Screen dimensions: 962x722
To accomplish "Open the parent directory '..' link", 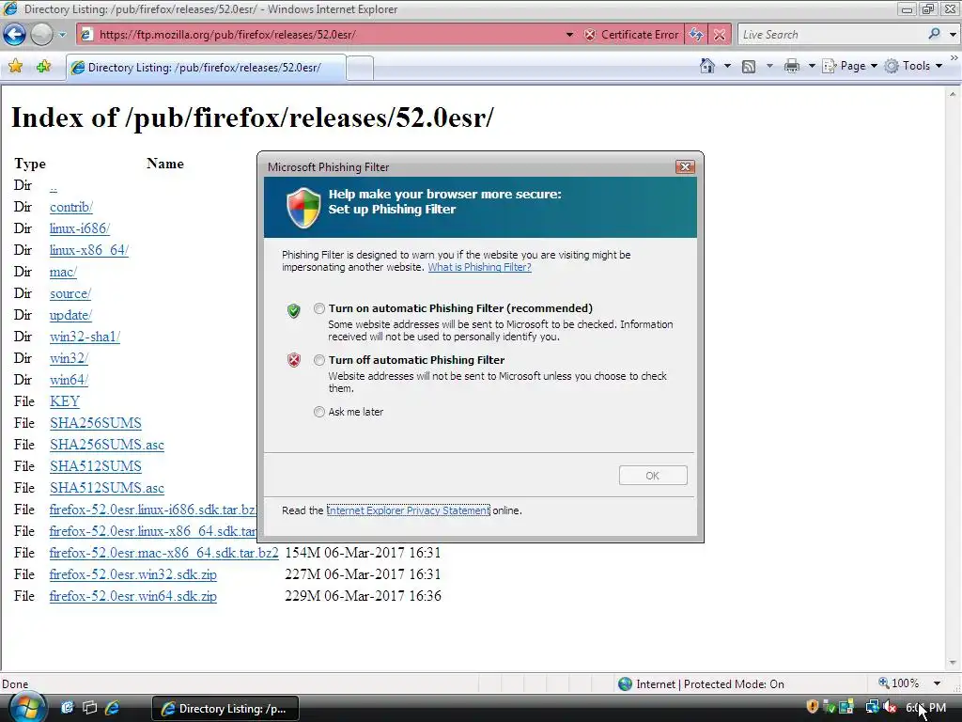I will (54, 185).
